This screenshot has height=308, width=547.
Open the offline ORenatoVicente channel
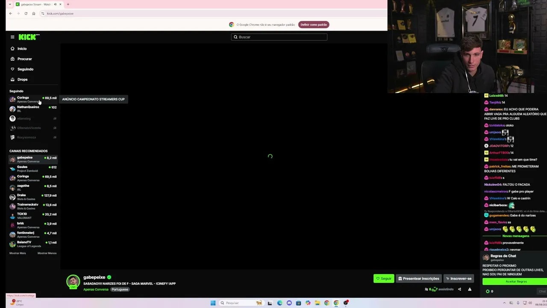[33, 128]
